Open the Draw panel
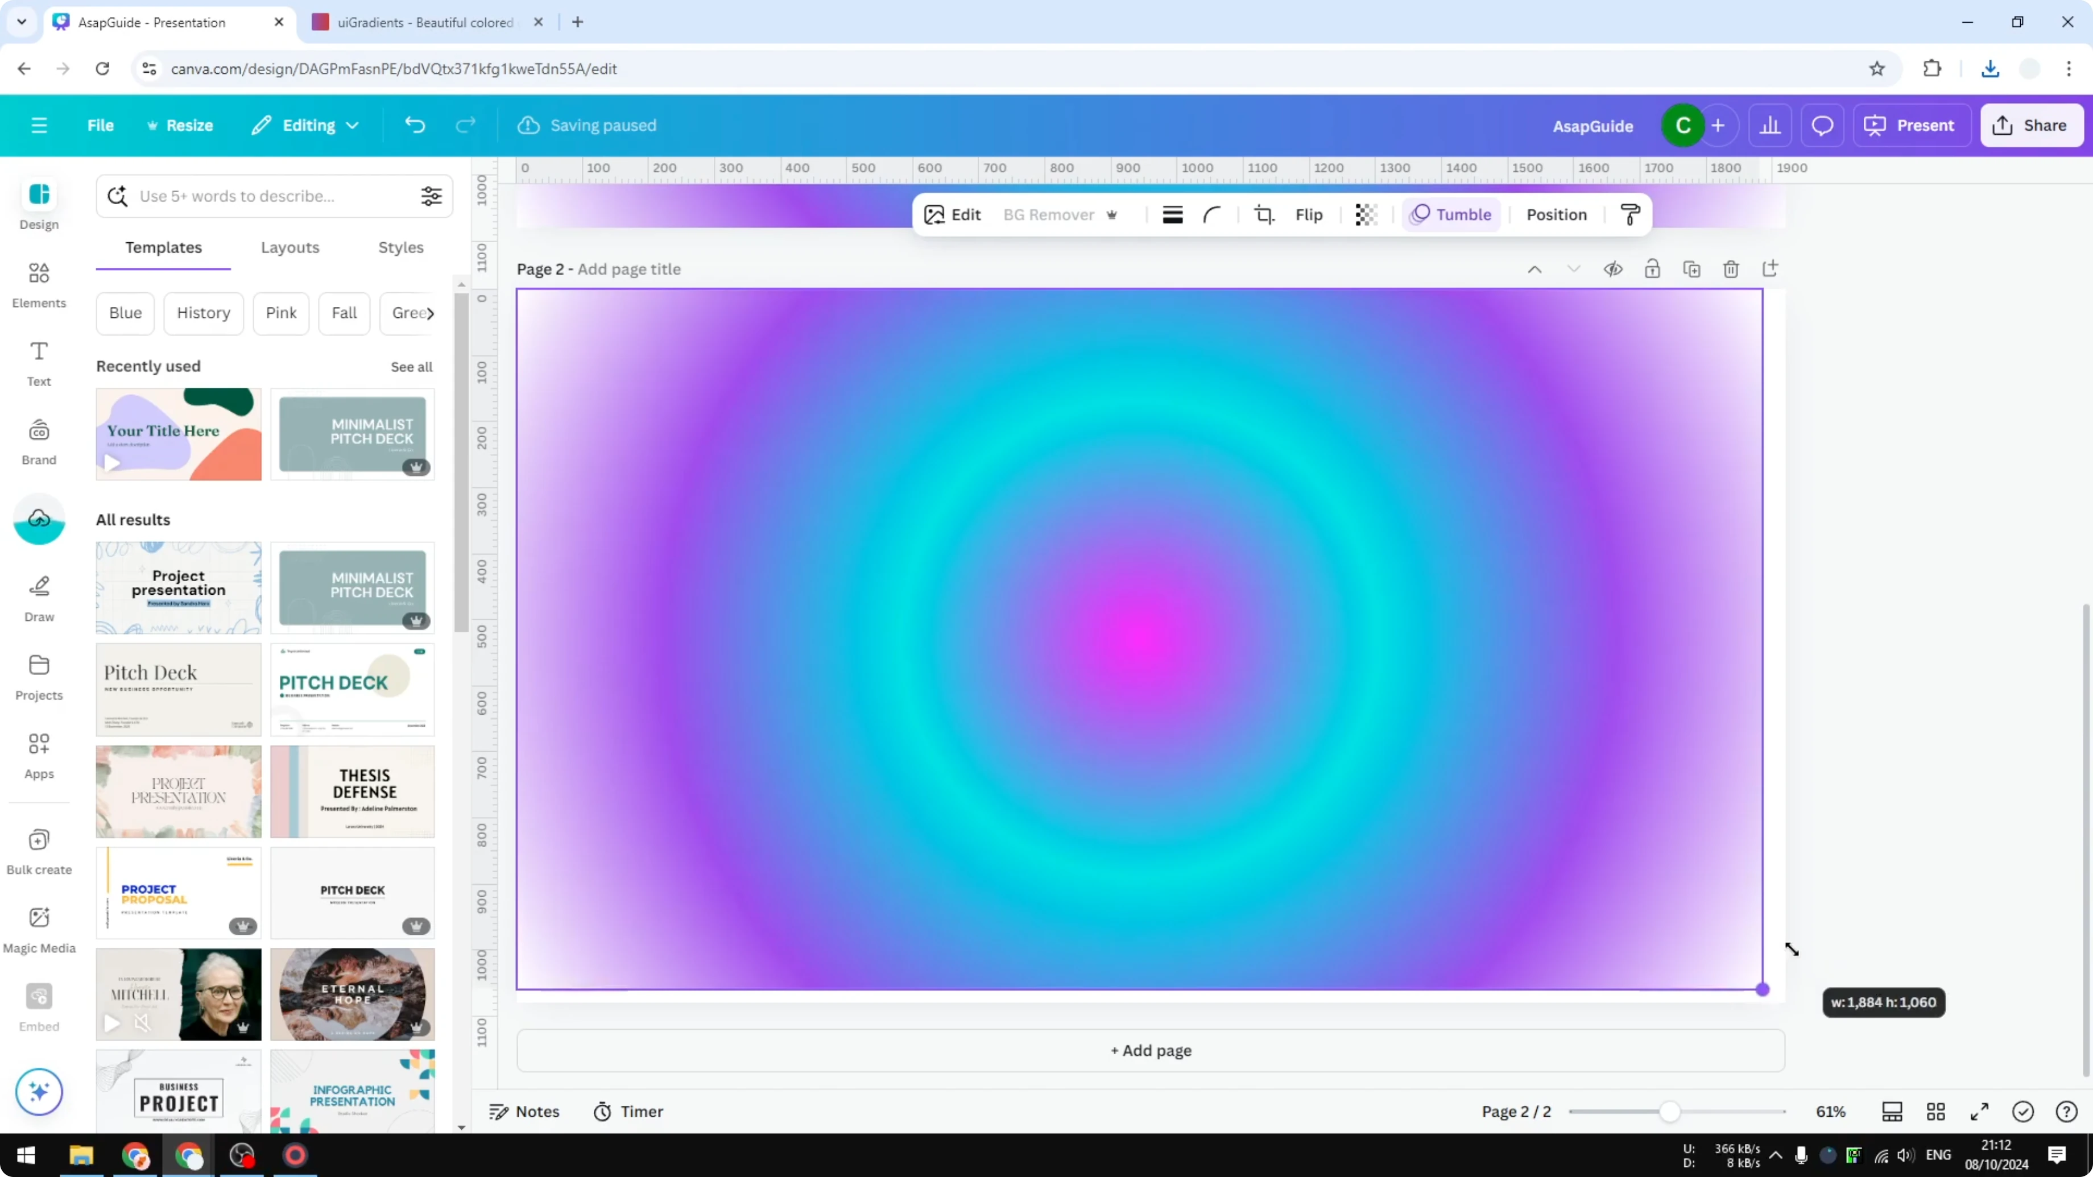 coord(38,595)
